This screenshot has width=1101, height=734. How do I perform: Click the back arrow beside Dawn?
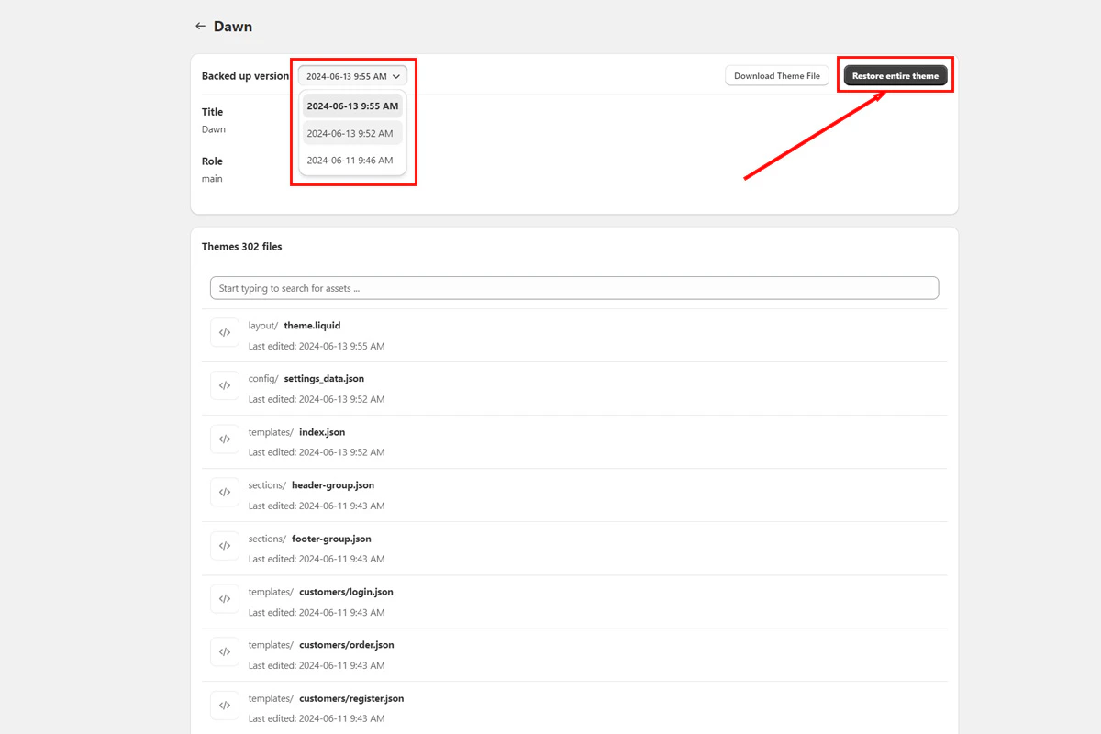(200, 26)
